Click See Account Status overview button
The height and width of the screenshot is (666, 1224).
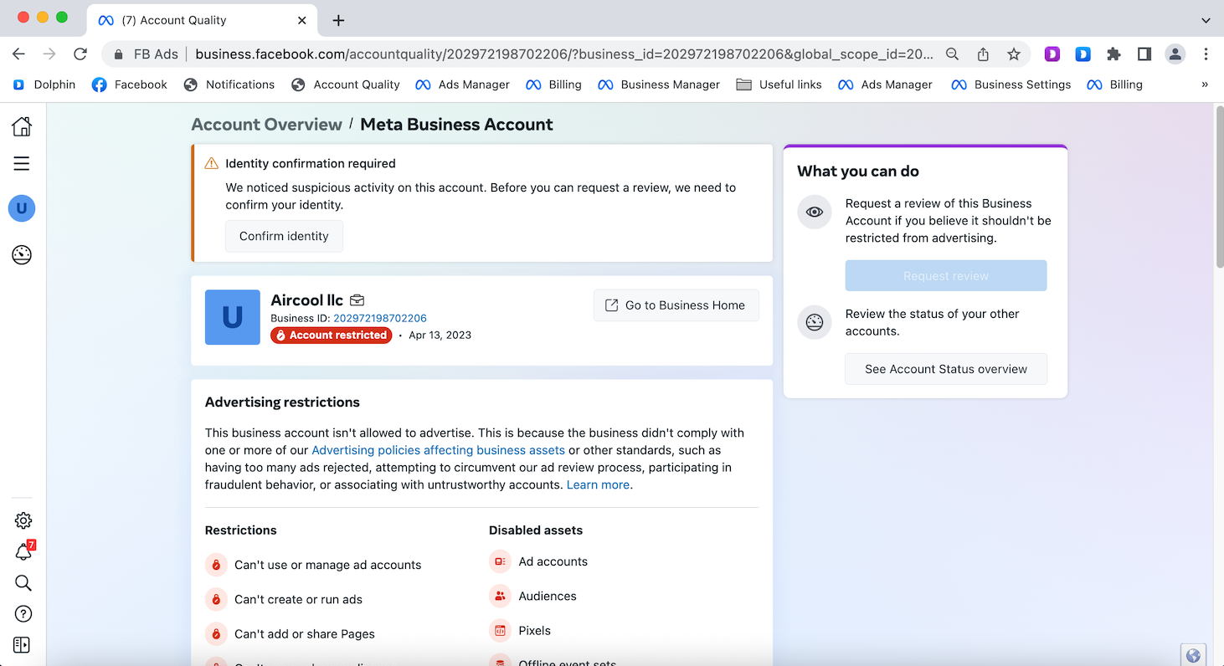click(946, 369)
